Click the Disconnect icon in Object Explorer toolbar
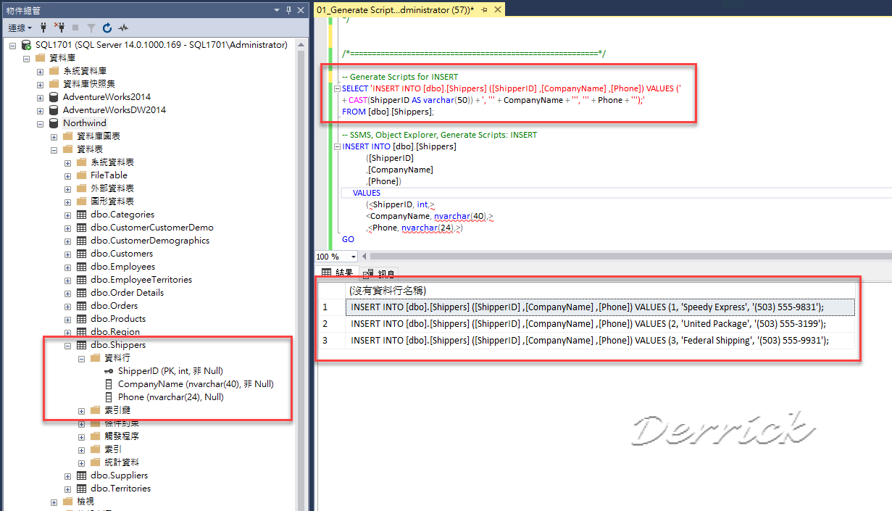The height and width of the screenshot is (511, 892). (x=61, y=28)
